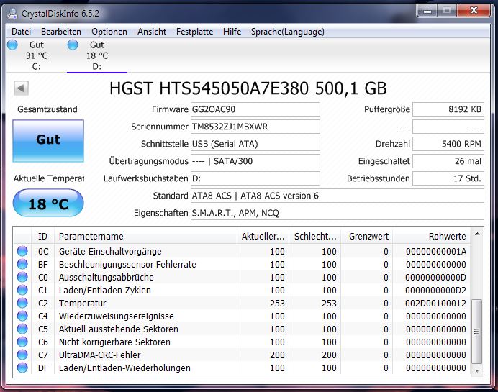This screenshot has height=392, width=498.
Task: Click the Firmware field GG2OAC90
Action: click(255, 109)
